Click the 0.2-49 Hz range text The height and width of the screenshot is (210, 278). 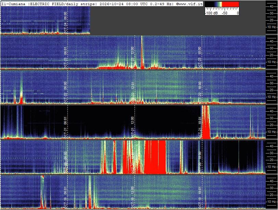click(x=161, y=4)
